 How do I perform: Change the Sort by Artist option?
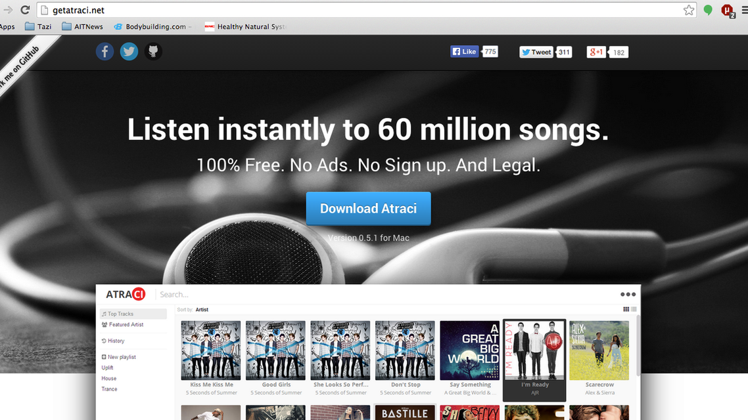coord(202,310)
